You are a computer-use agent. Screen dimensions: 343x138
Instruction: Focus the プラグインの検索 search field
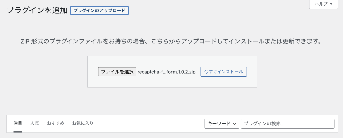[287, 124]
